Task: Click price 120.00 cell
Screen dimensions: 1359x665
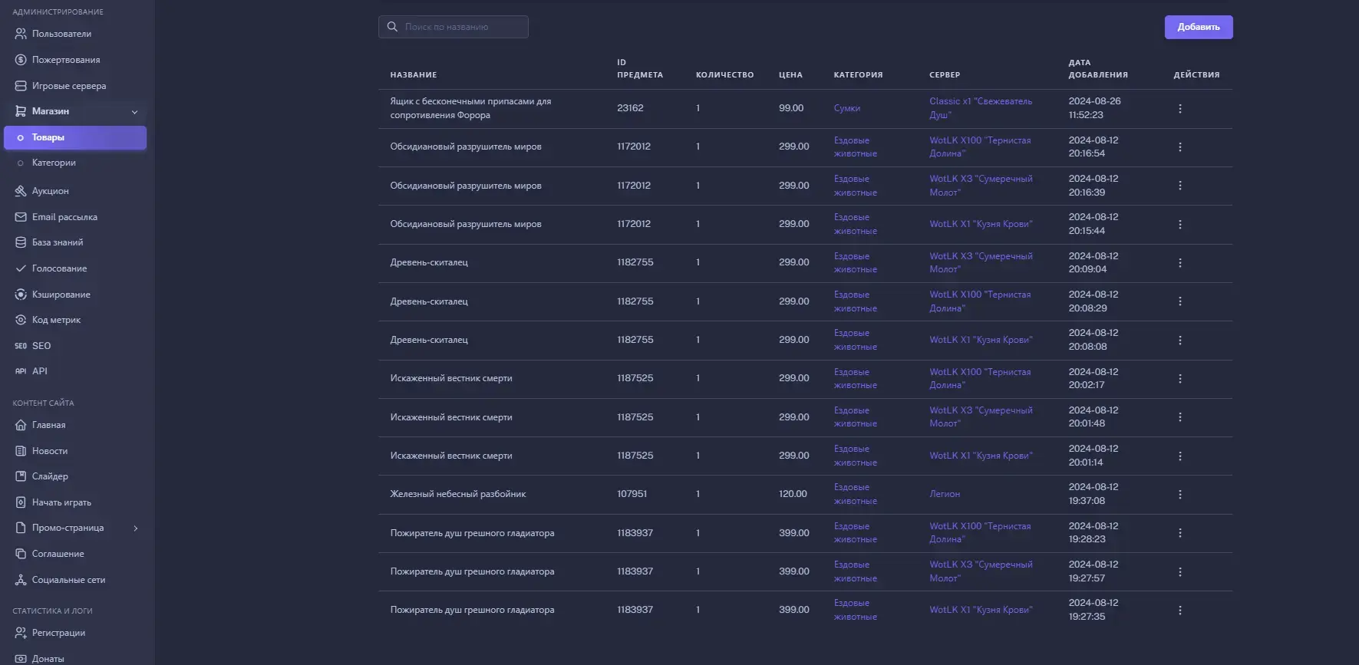Action: (x=793, y=494)
